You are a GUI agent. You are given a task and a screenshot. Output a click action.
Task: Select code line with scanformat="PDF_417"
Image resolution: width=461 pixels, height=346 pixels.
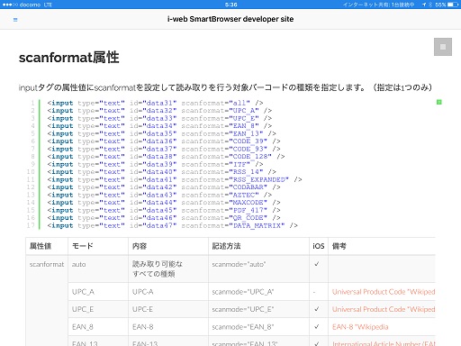tap(164, 210)
